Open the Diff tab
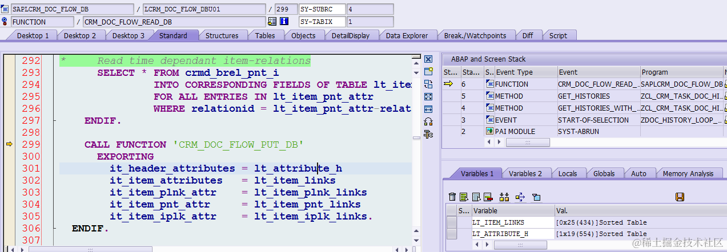 click(x=528, y=35)
